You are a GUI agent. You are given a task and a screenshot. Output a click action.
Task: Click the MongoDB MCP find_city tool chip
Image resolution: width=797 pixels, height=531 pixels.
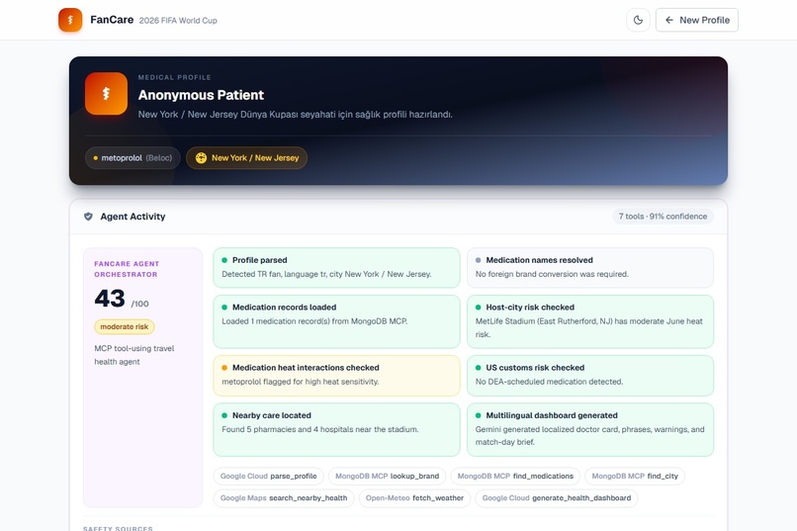pos(635,477)
